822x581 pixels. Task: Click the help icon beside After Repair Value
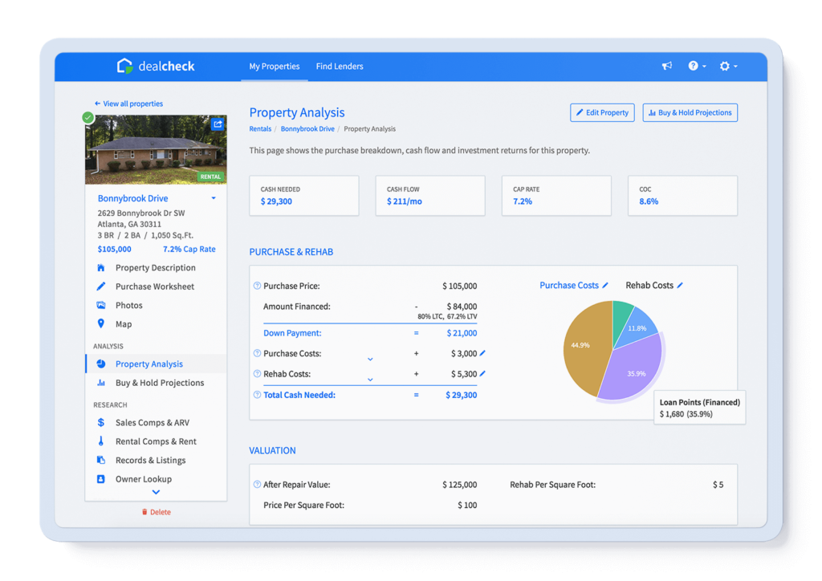click(x=257, y=485)
